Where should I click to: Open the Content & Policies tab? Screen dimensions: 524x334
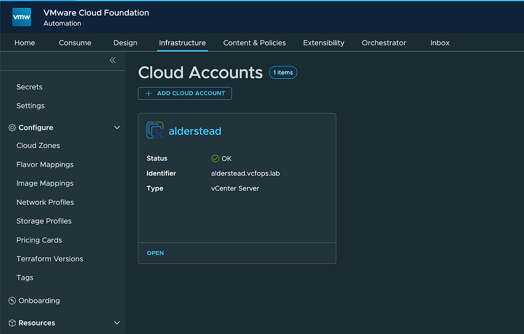tap(255, 43)
